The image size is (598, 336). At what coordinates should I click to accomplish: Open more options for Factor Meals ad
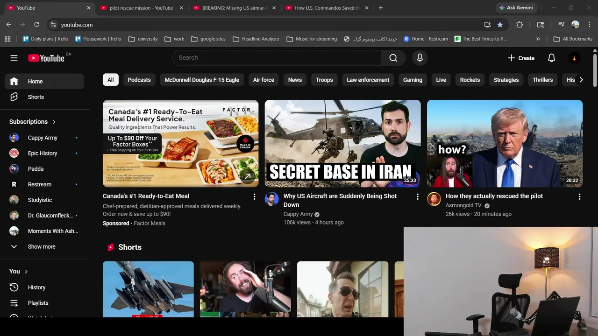point(254,197)
